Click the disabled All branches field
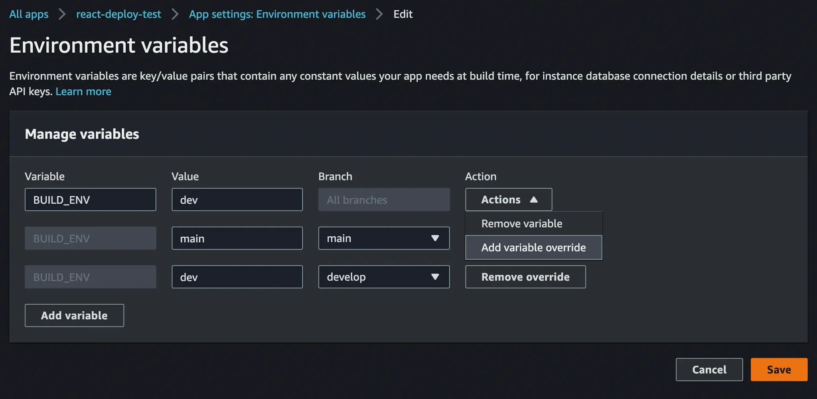The height and width of the screenshot is (399, 817). 383,200
